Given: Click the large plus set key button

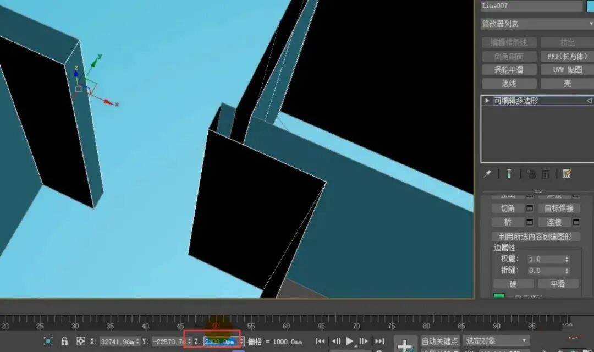Looking at the screenshot, I should [405, 344].
